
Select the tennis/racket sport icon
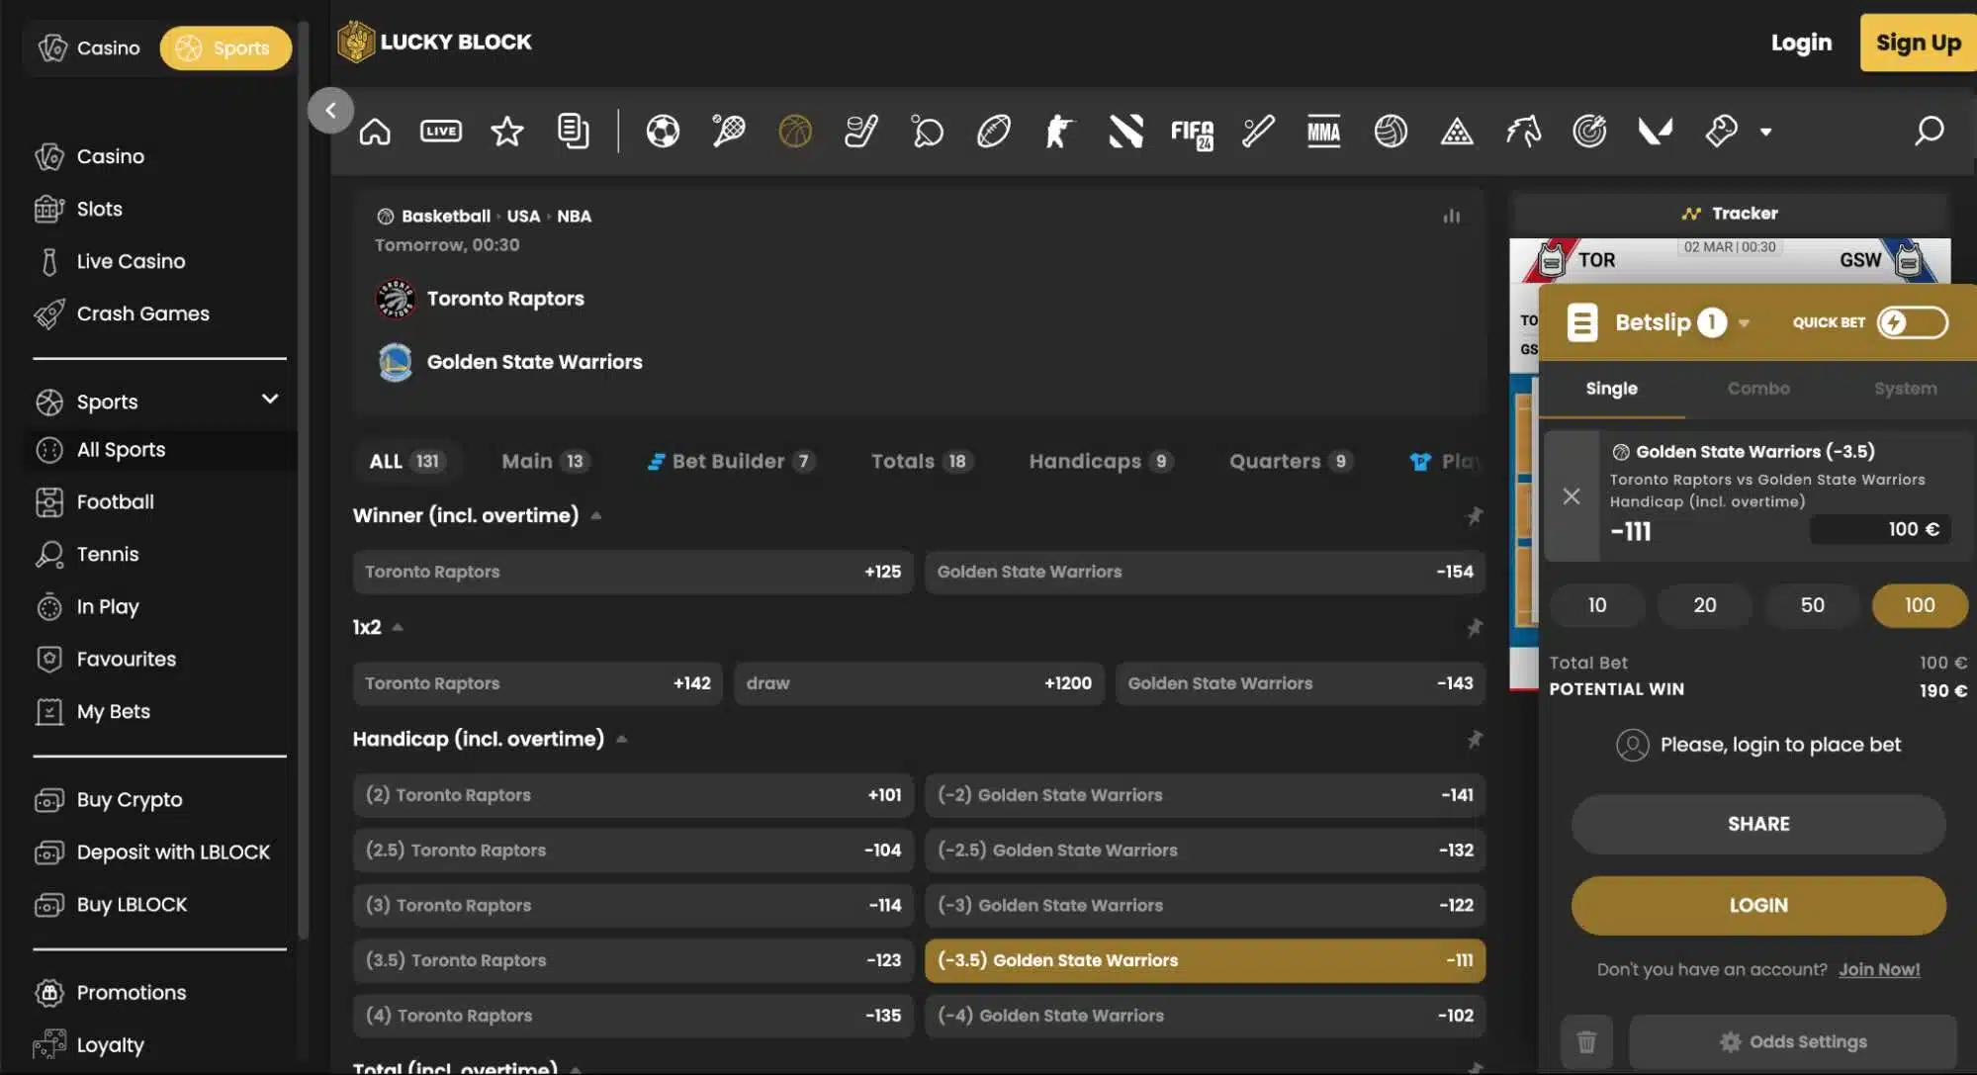[x=728, y=130]
